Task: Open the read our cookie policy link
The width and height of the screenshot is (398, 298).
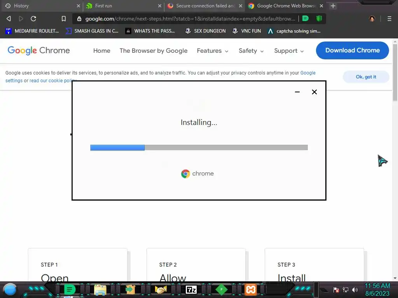Action: point(53,81)
